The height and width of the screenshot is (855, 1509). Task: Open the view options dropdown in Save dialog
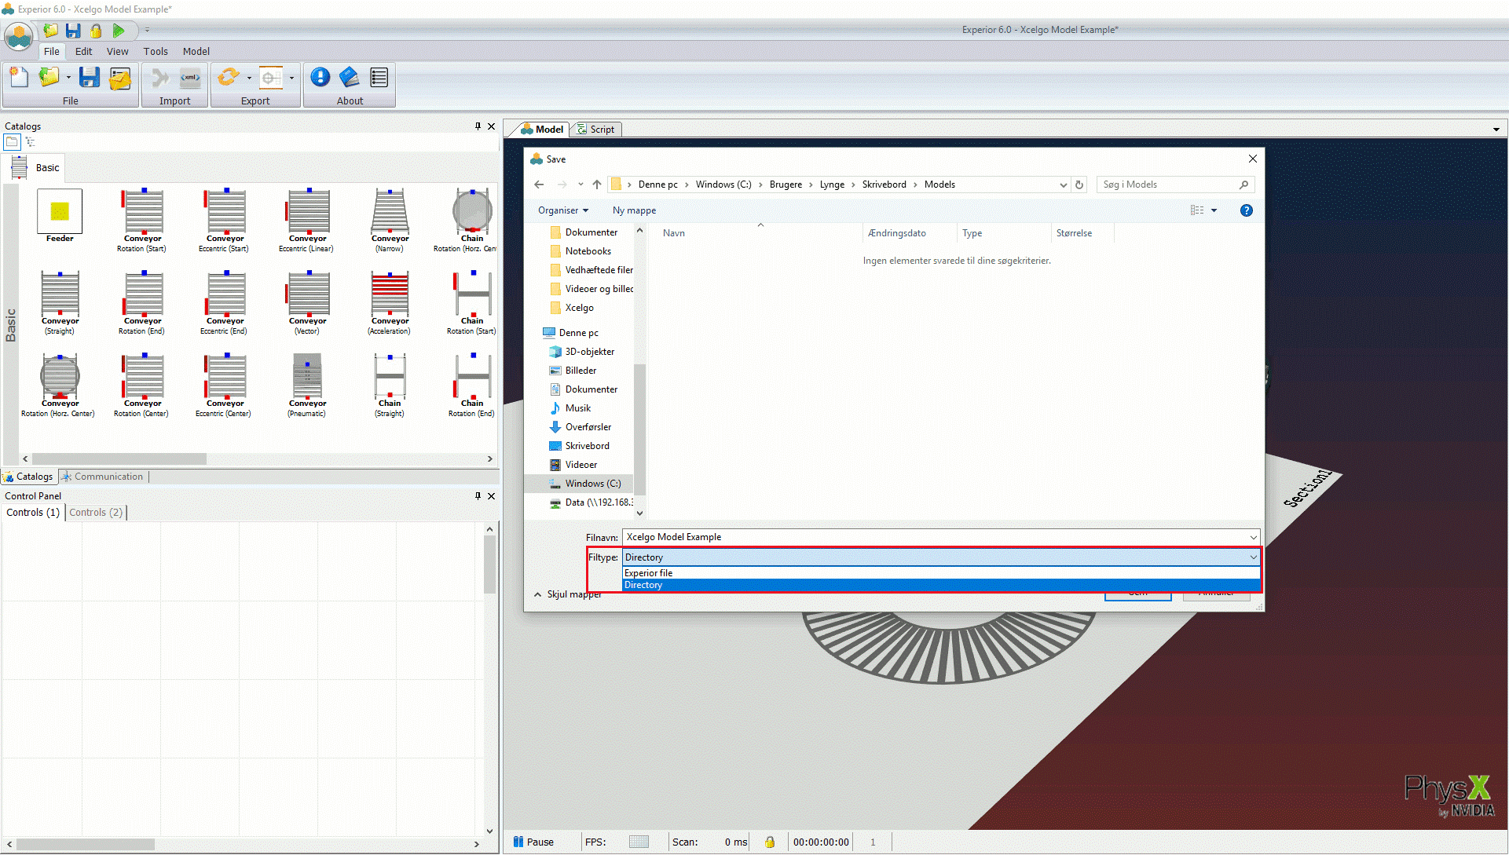(1214, 210)
